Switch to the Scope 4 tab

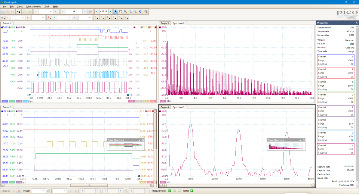(165, 107)
